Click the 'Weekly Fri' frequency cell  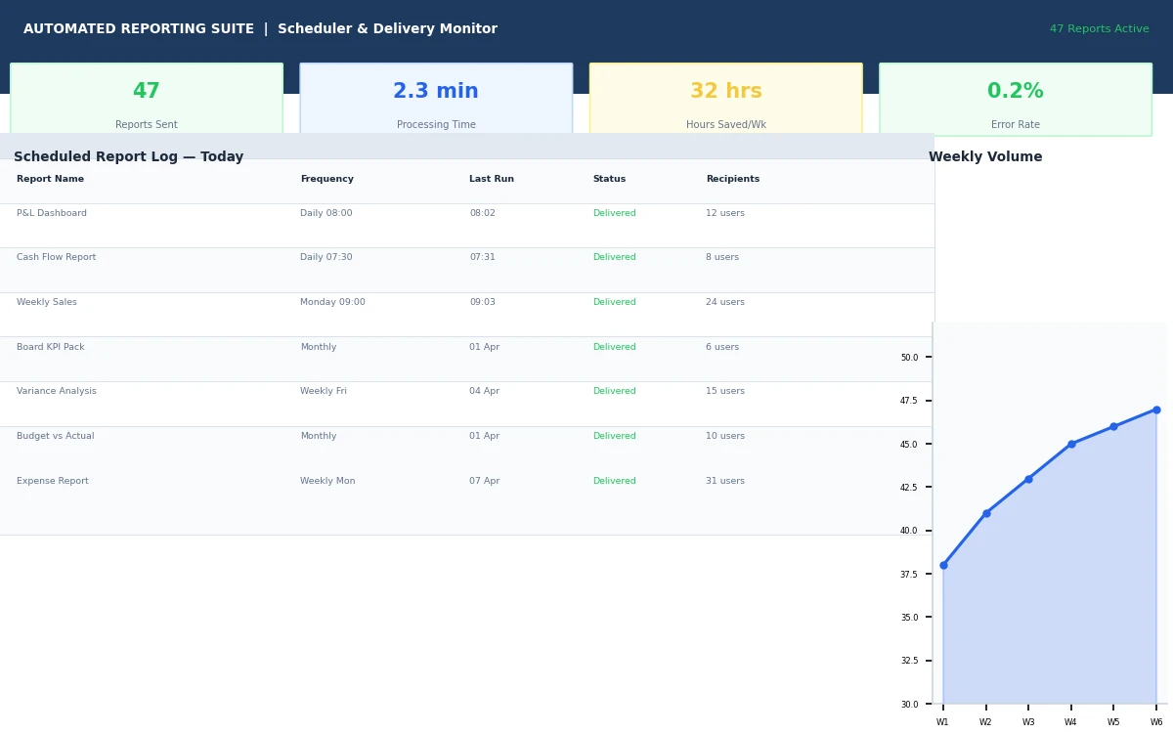pos(324,392)
